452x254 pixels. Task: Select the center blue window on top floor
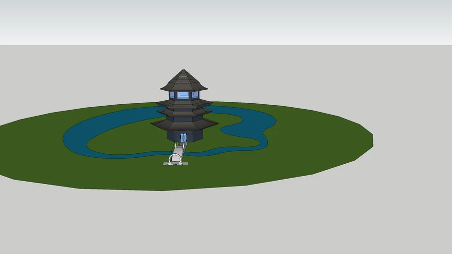click(183, 95)
